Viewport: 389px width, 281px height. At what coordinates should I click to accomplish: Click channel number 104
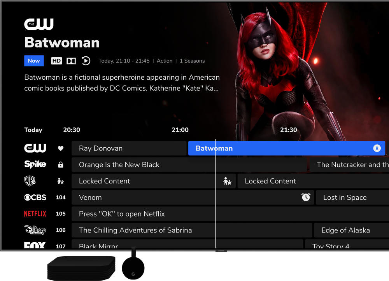(61, 197)
